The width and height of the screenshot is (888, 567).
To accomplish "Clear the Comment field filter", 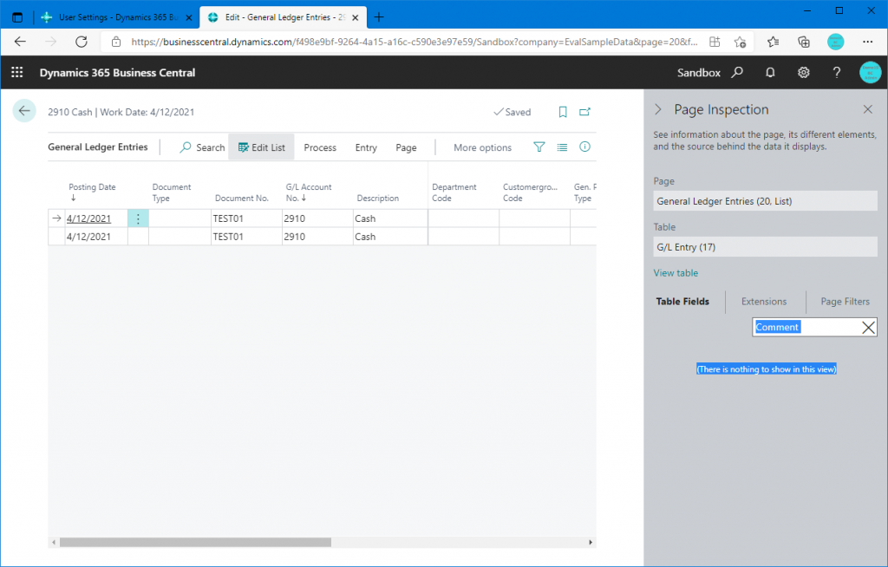I will pyautogui.click(x=868, y=328).
